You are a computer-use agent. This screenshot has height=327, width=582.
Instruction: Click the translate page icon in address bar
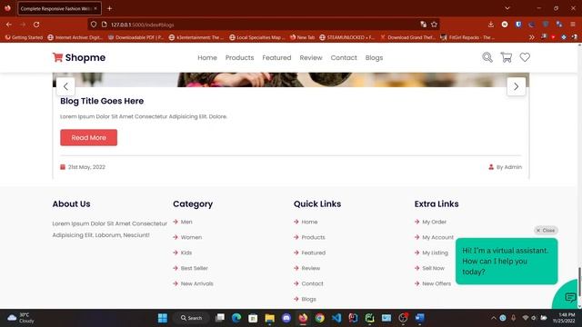coord(424,25)
